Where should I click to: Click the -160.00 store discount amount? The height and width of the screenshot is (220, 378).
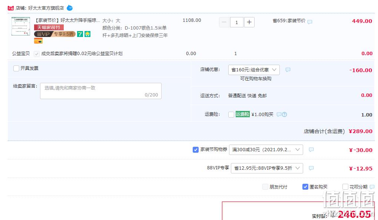point(361,70)
